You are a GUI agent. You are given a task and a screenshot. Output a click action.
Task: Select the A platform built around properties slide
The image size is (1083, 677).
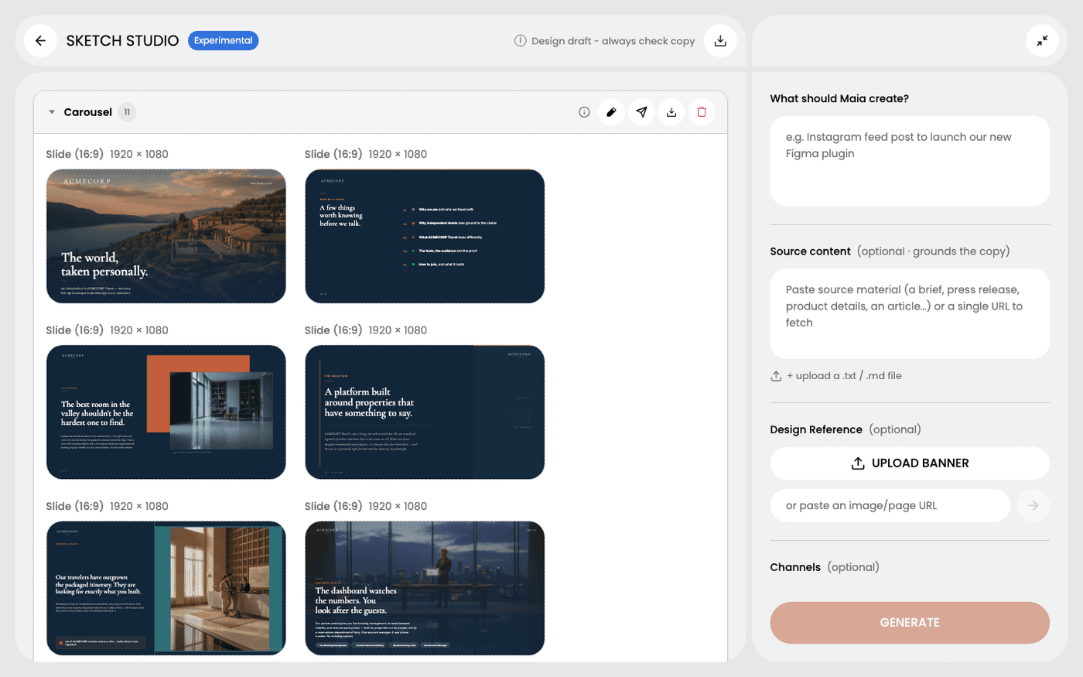click(425, 412)
